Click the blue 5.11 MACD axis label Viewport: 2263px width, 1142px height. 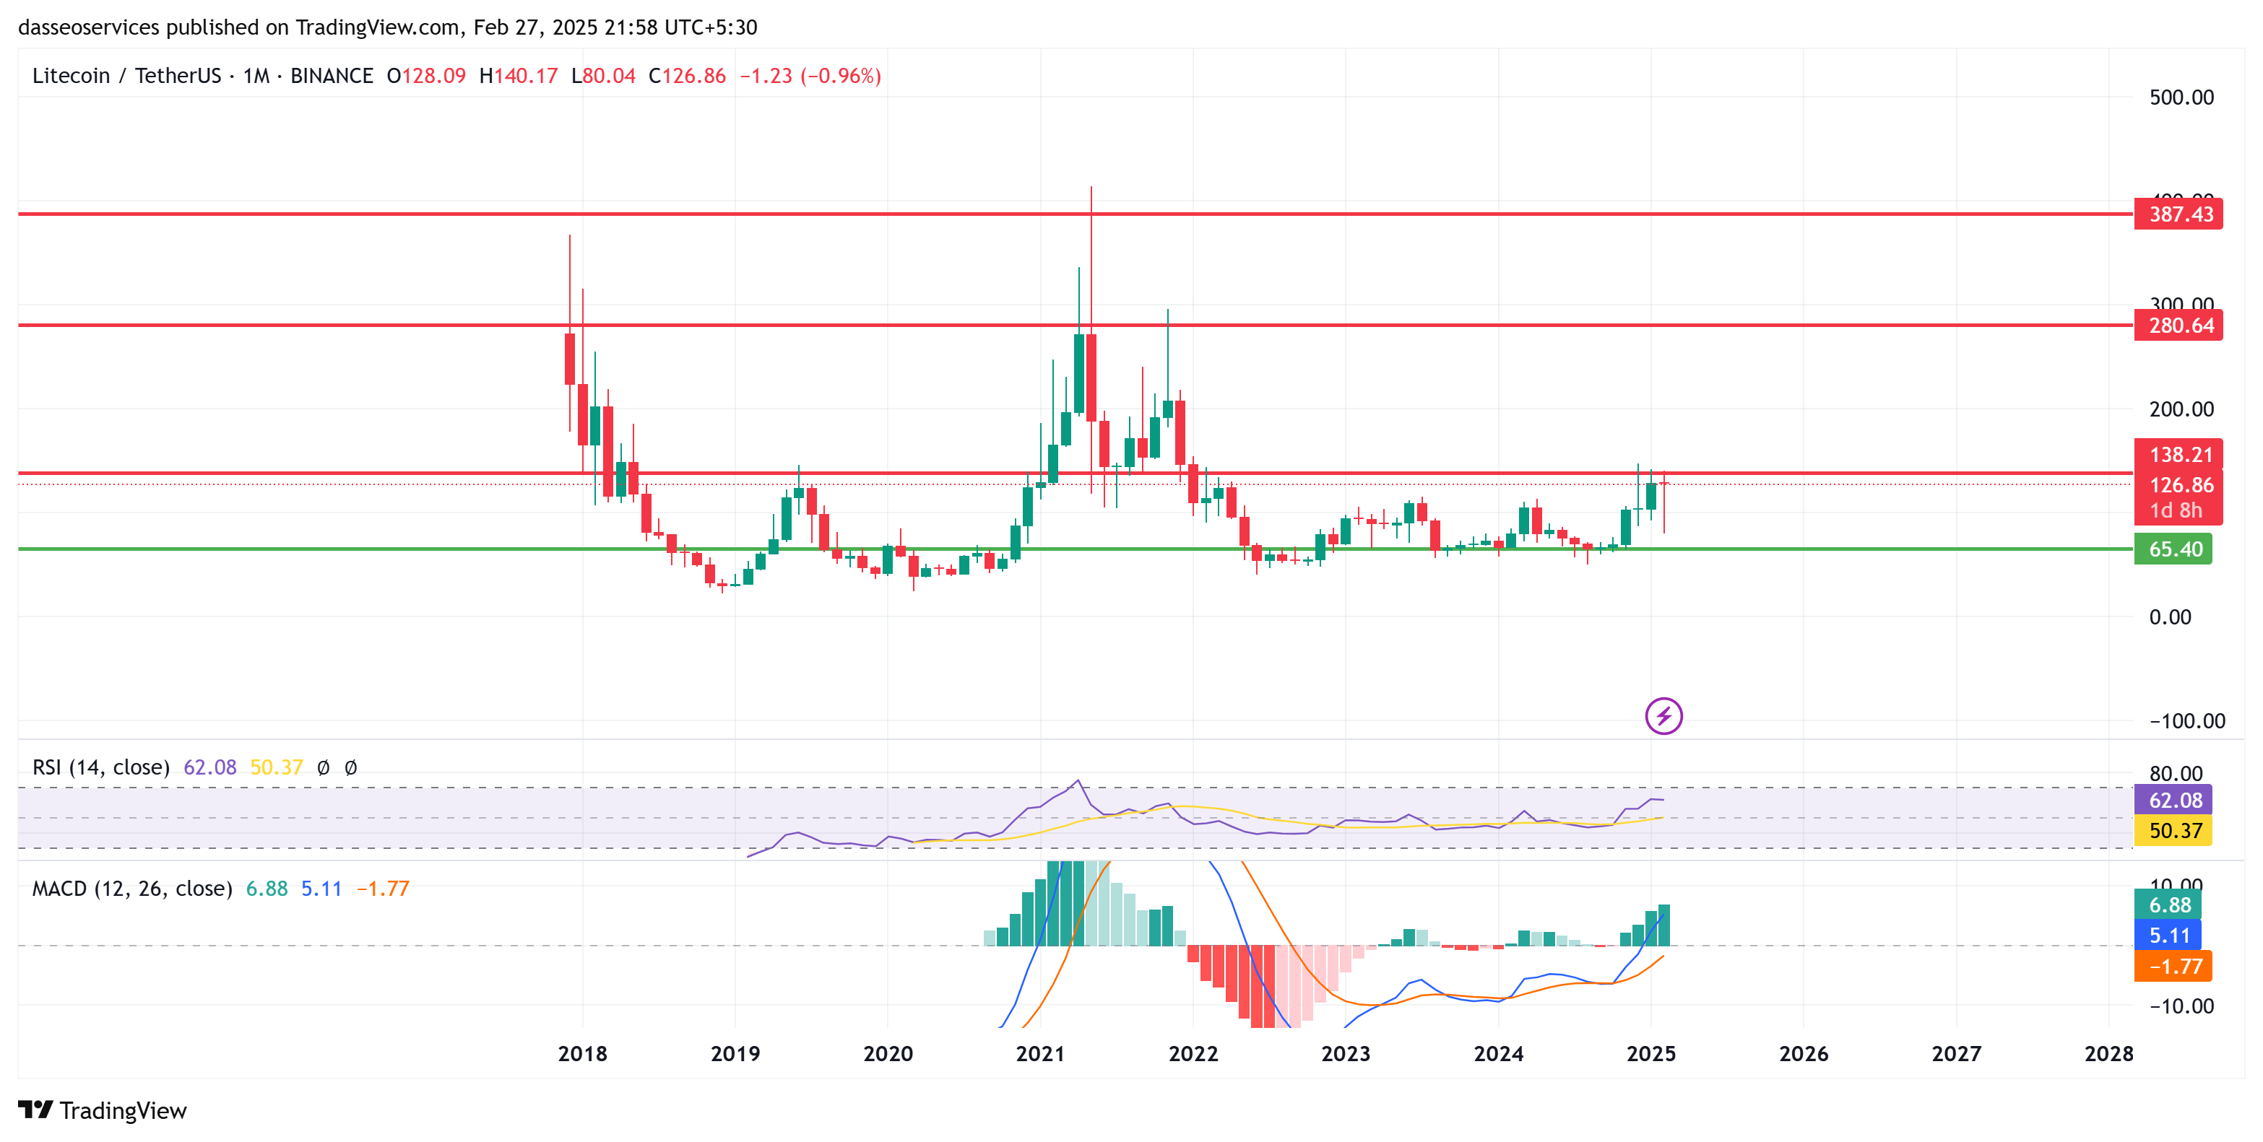pyautogui.click(x=2167, y=936)
